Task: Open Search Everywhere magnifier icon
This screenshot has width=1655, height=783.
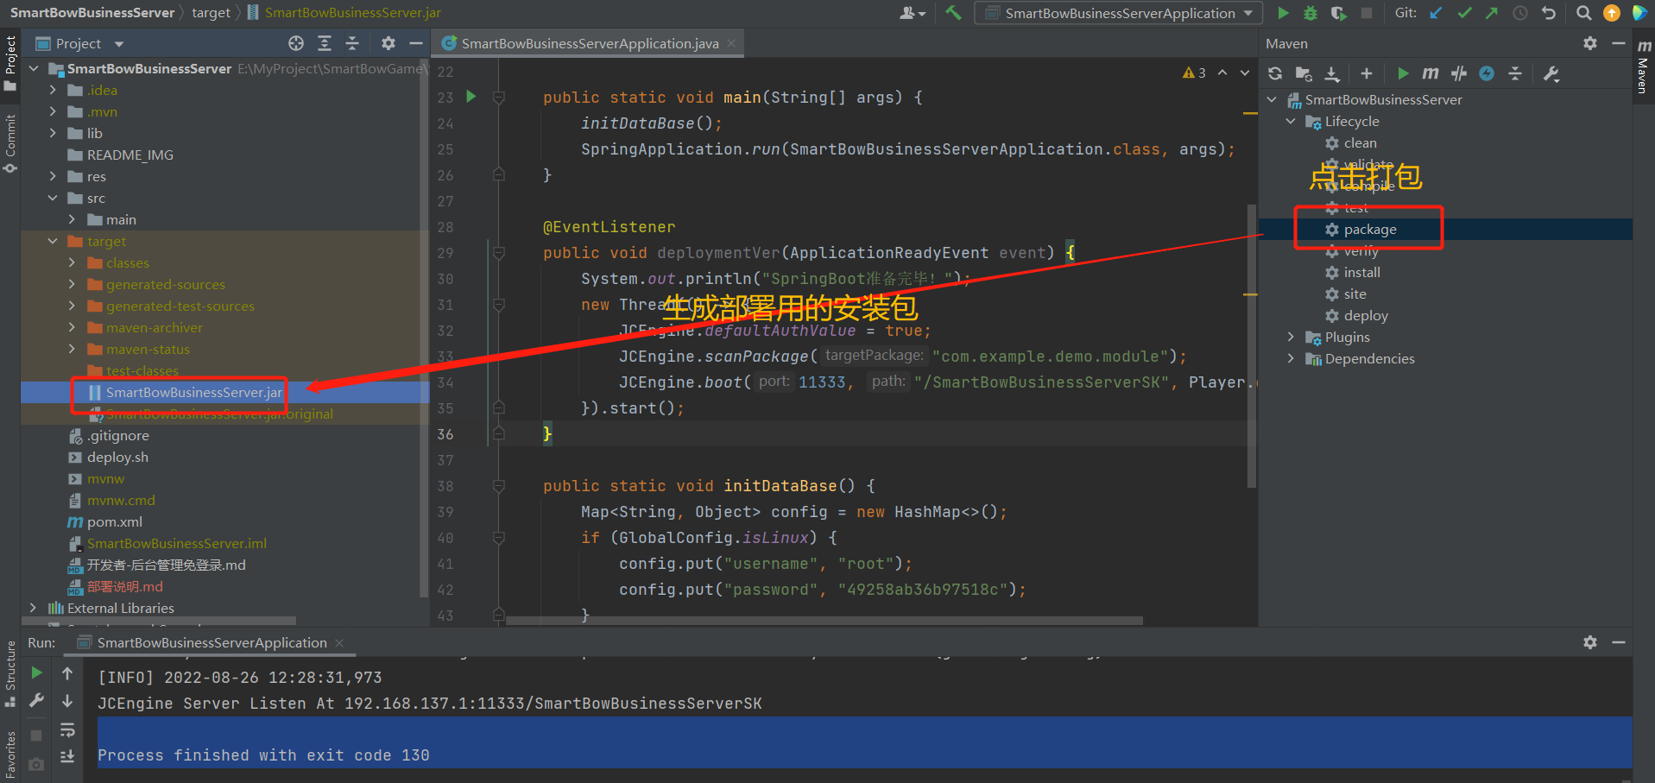Action: 1583,13
